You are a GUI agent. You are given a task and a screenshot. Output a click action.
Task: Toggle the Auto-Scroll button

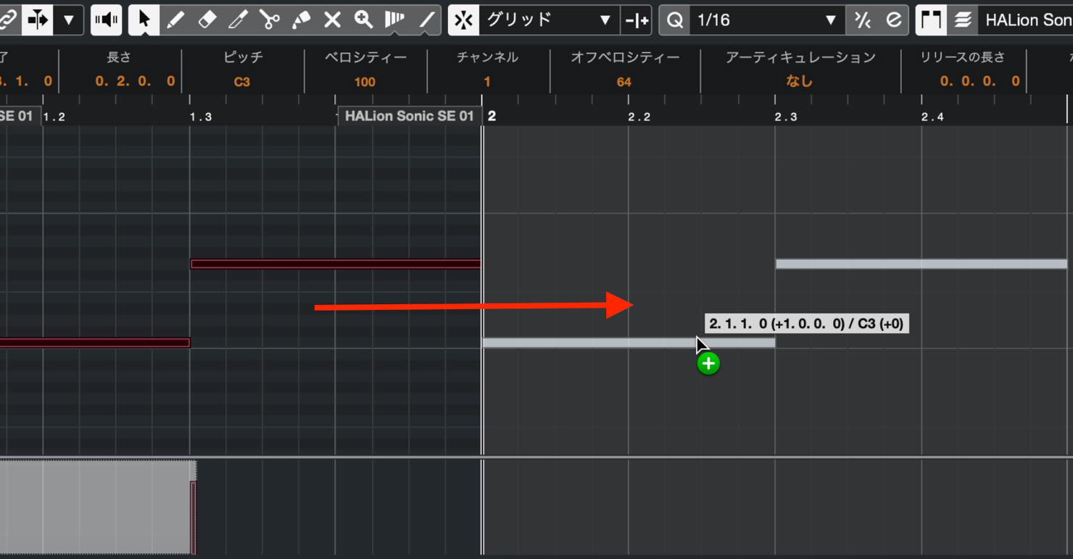pyautogui.click(x=36, y=20)
